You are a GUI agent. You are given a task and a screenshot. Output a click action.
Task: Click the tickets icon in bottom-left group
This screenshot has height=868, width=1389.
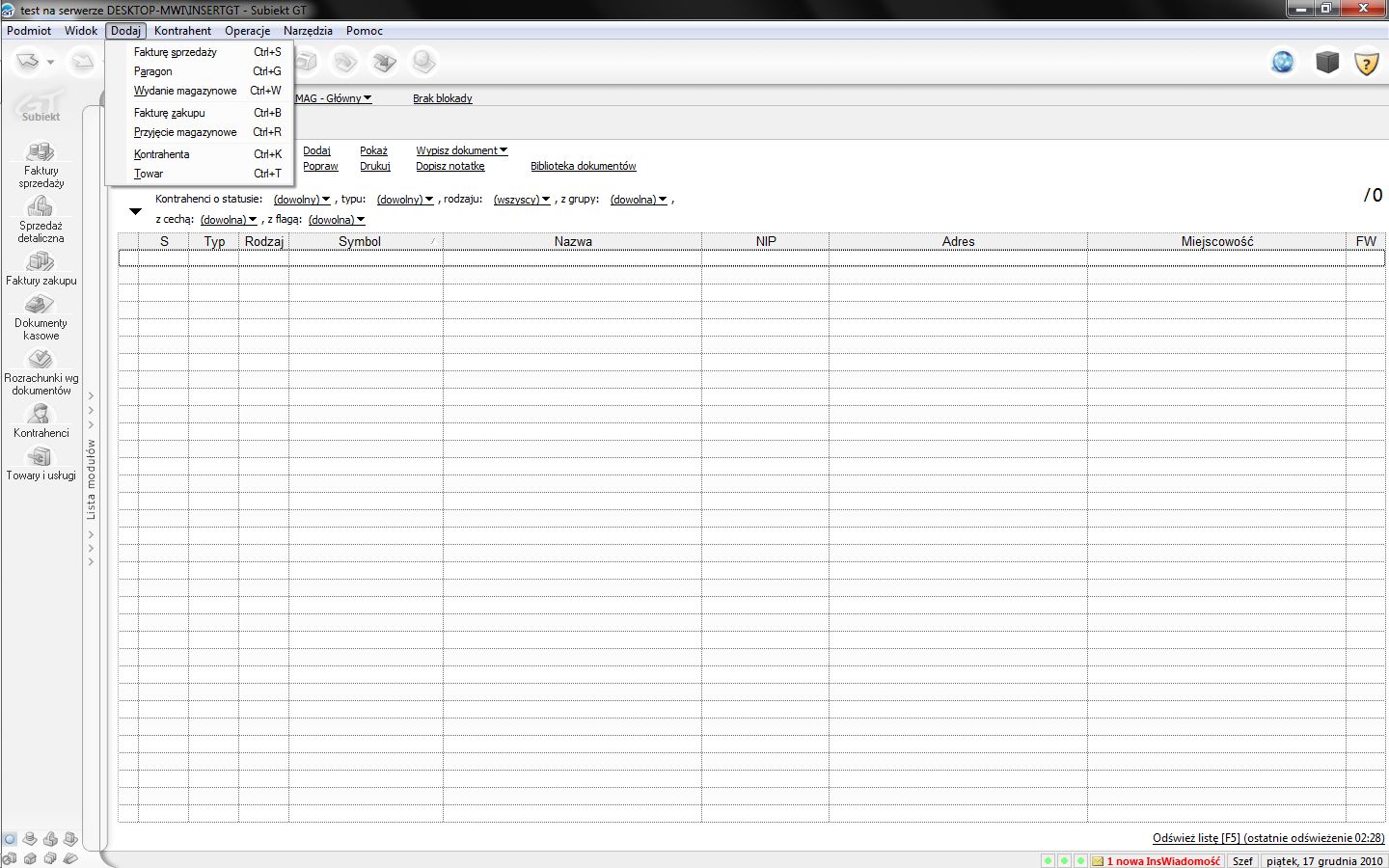pos(70,858)
